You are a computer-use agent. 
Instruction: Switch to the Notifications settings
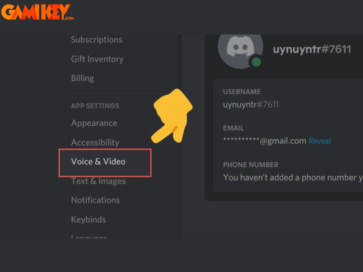95,200
